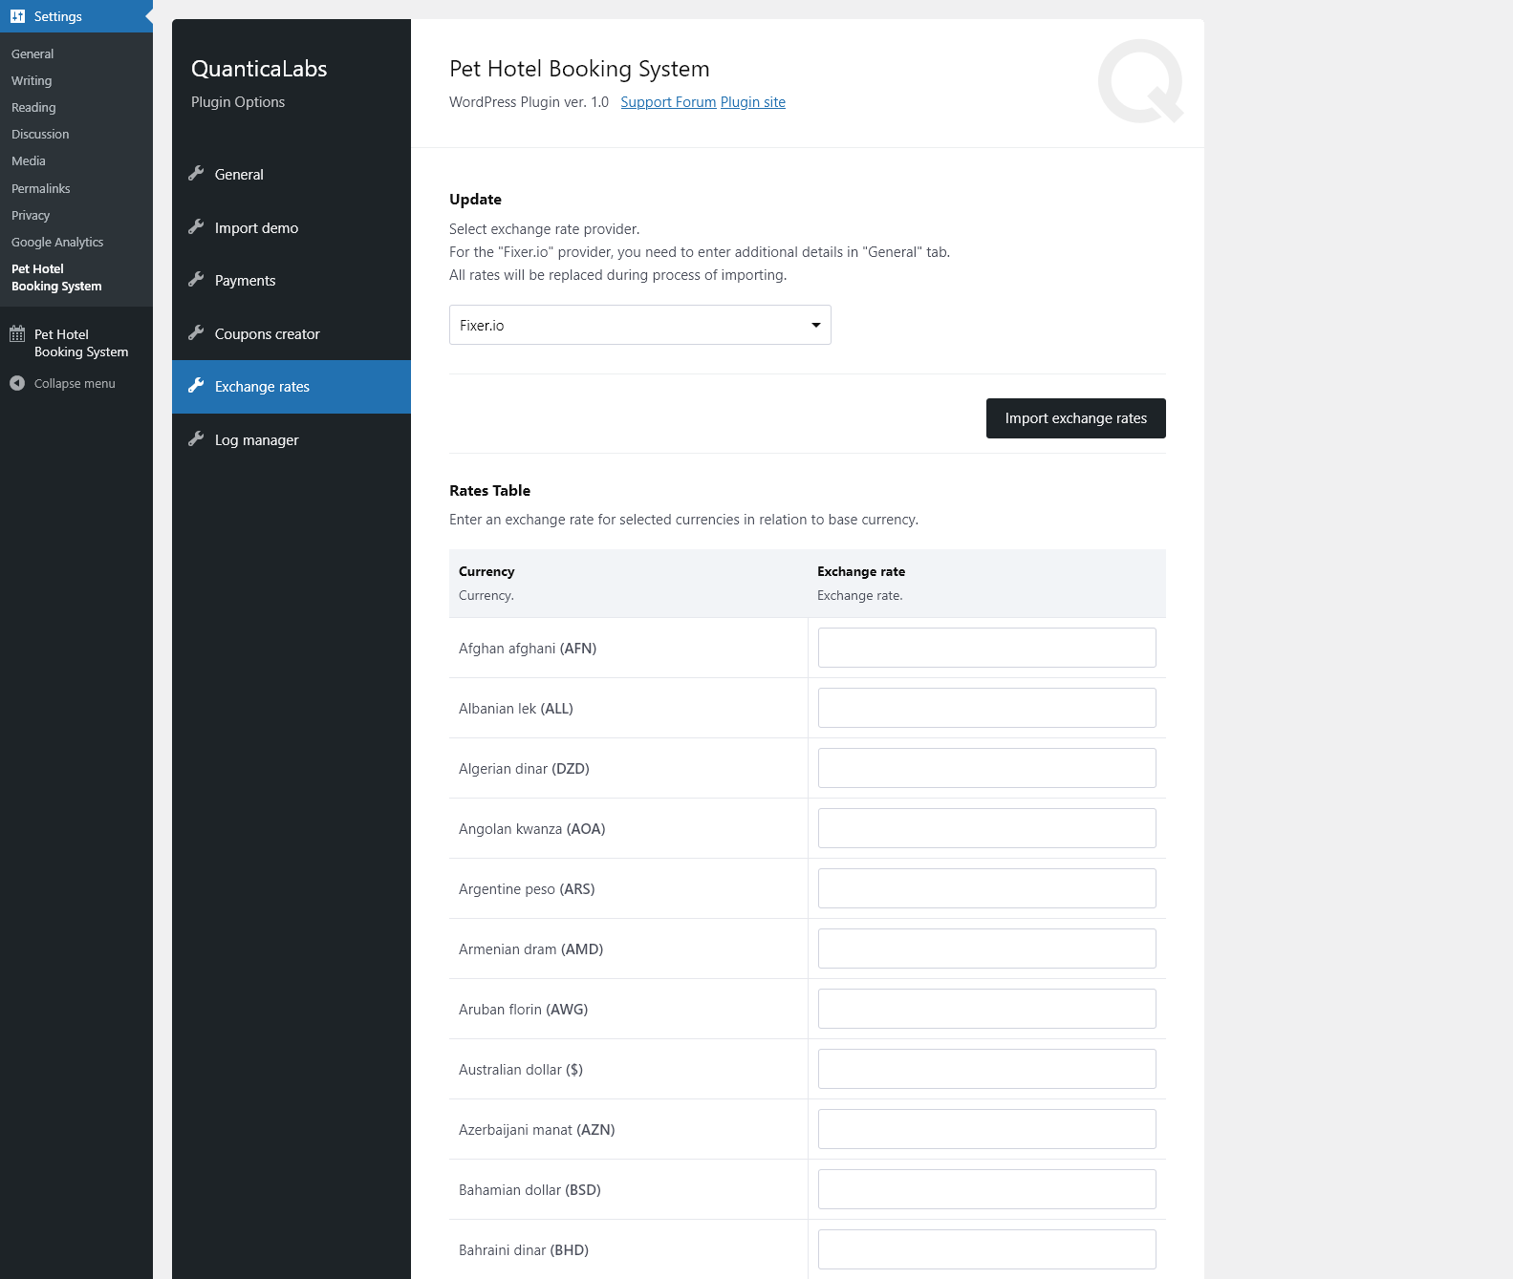Click the Argentine peso exchange rate field

coord(986,888)
